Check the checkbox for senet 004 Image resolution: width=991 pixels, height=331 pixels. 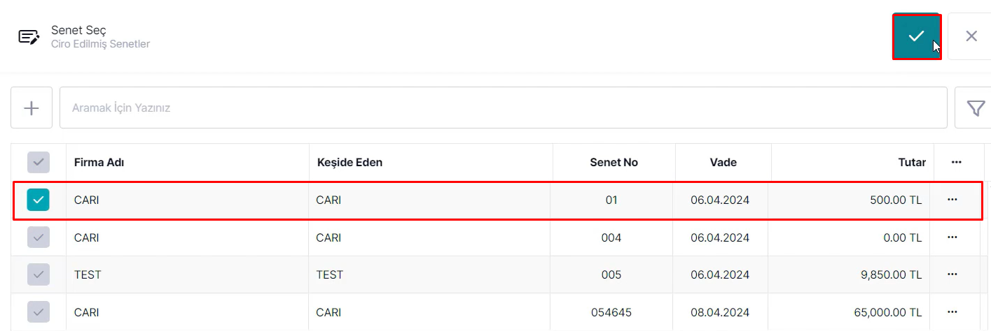pos(39,237)
